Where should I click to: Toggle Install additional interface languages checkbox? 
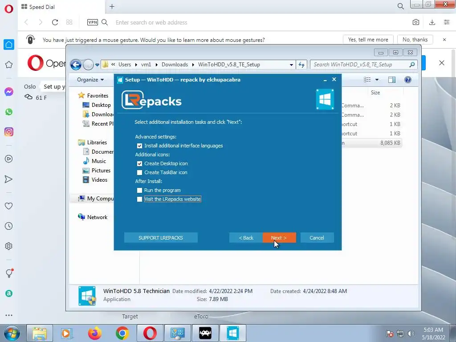click(139, 146)
